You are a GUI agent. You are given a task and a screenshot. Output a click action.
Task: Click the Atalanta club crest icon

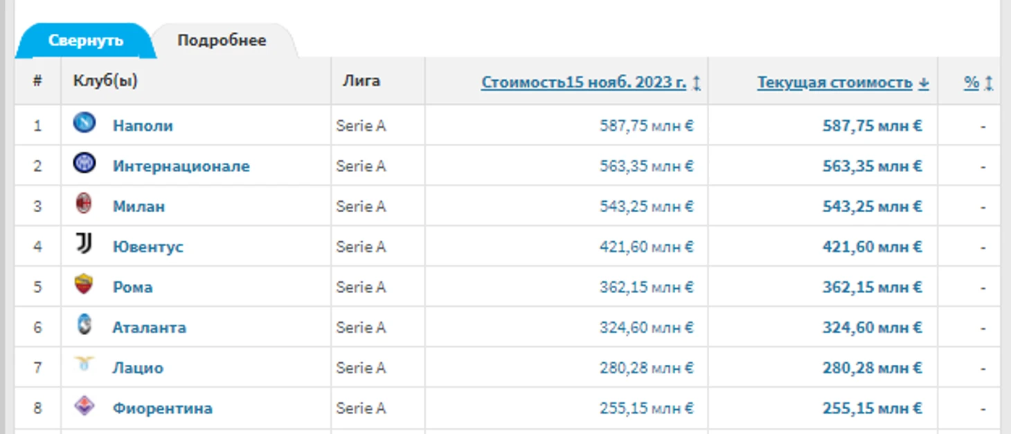84,325
